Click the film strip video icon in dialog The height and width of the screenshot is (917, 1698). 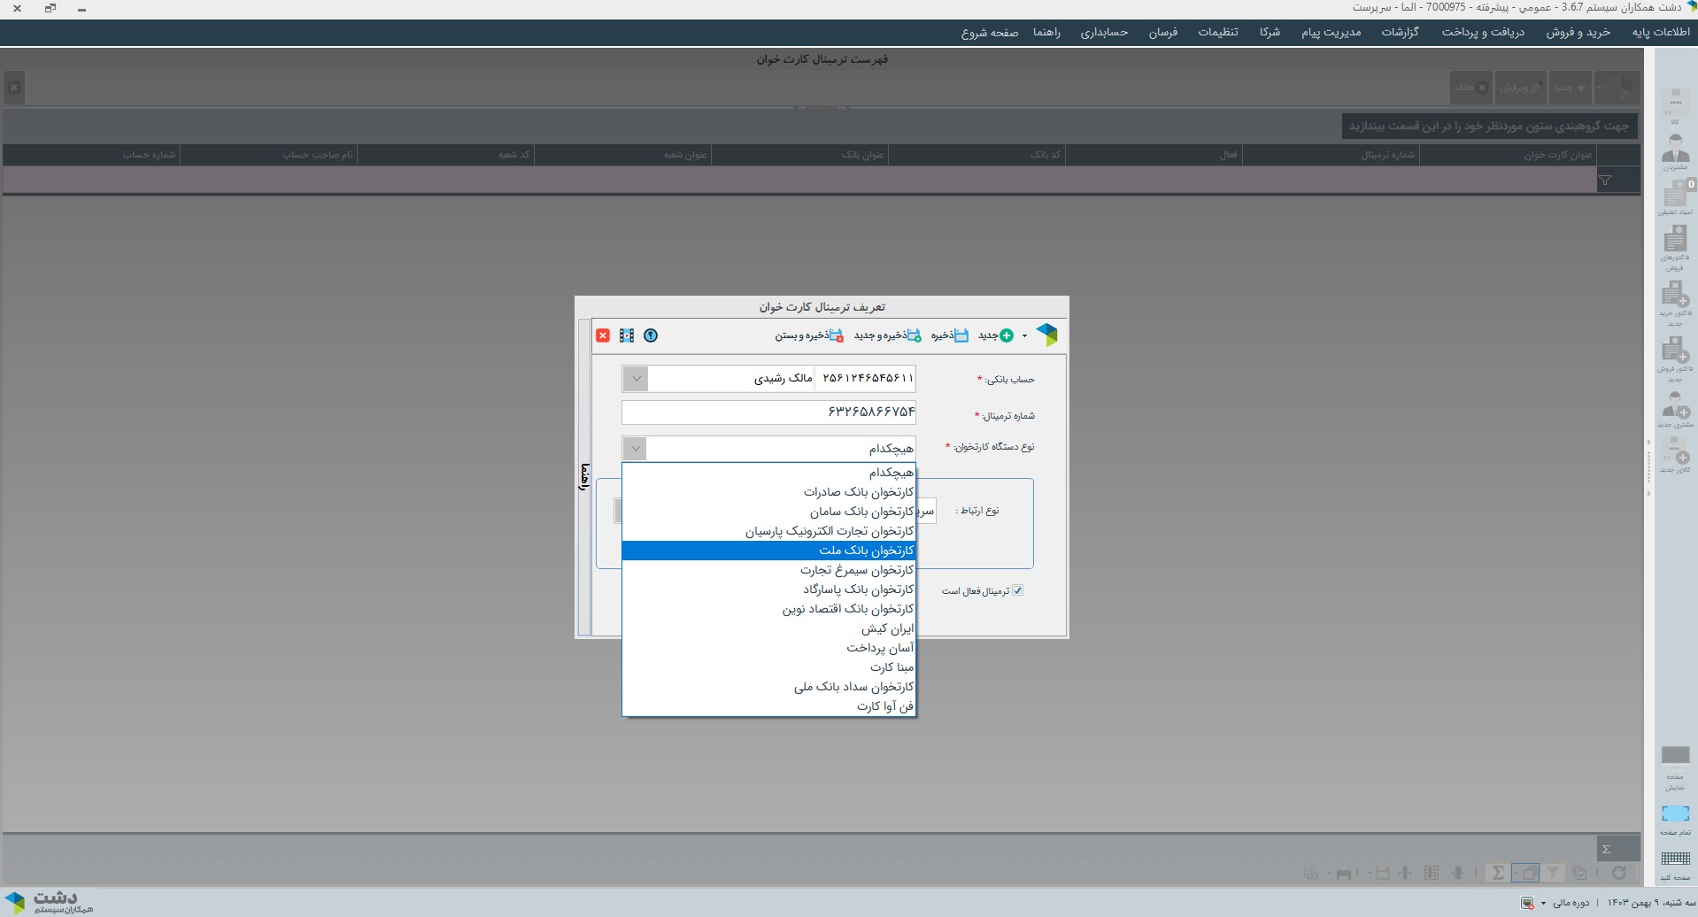[627, 335]
